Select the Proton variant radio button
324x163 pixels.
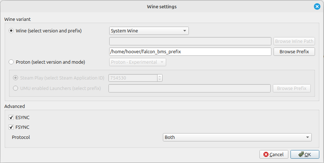(11, 62)
